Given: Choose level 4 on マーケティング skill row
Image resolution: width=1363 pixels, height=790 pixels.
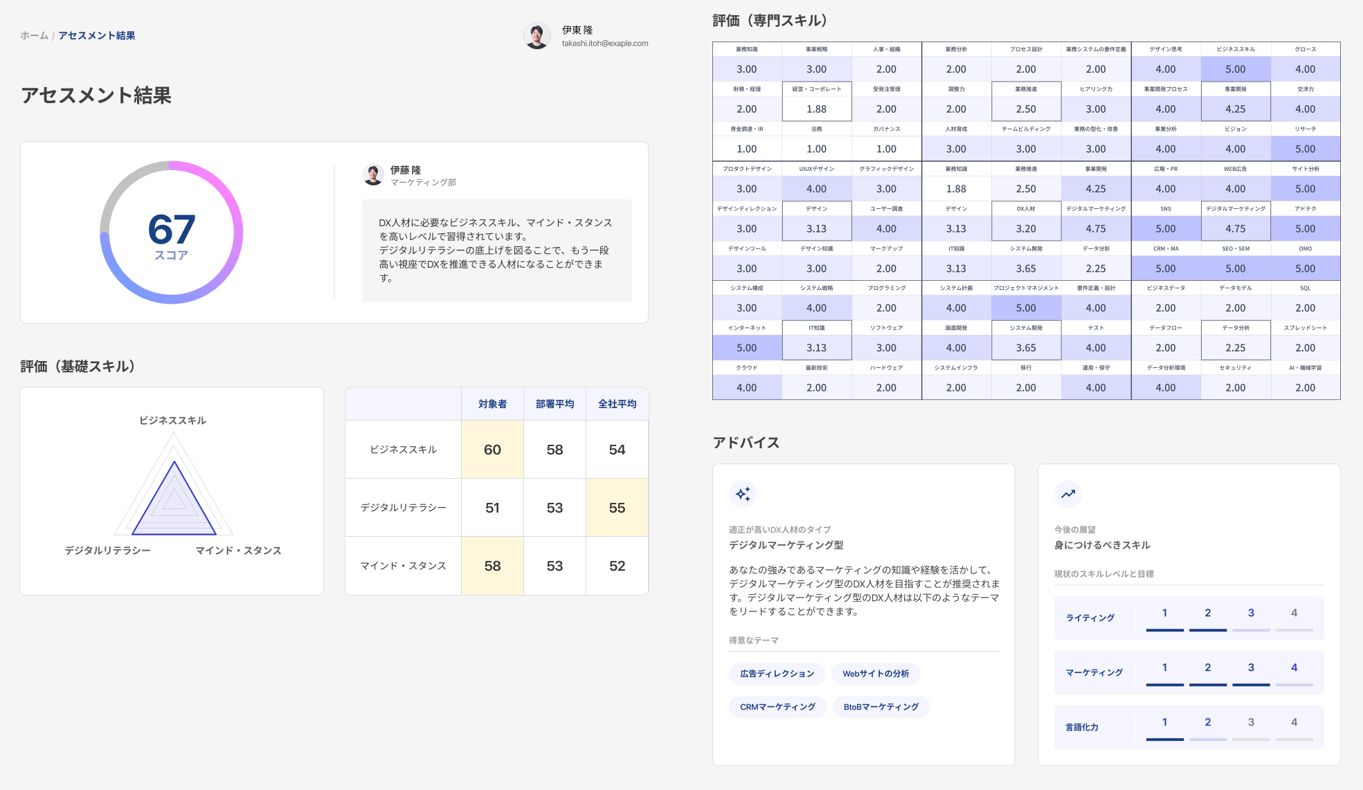Looking at the screenshot, I should (1294, 668).
